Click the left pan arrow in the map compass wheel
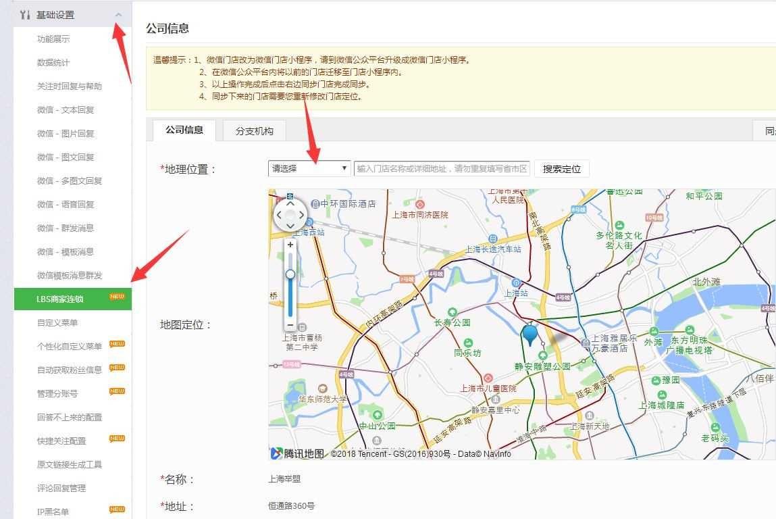Viewport: 776px width, 519px height. (278, 215)
